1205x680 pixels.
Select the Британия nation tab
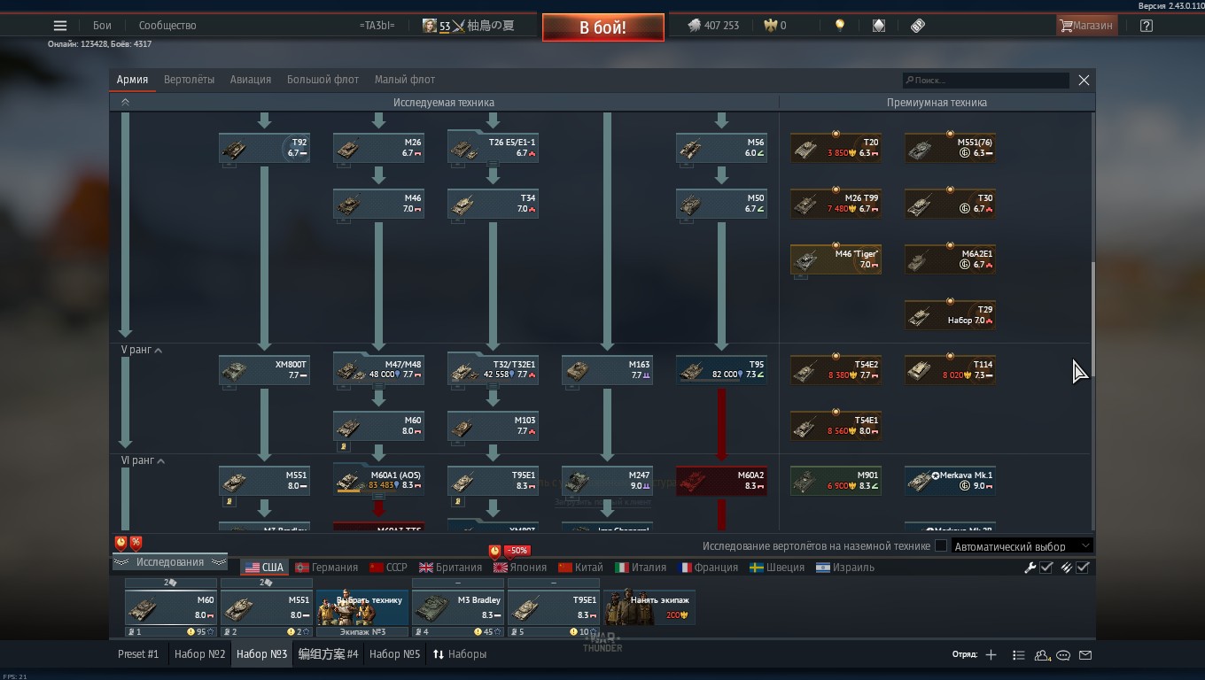450,568
